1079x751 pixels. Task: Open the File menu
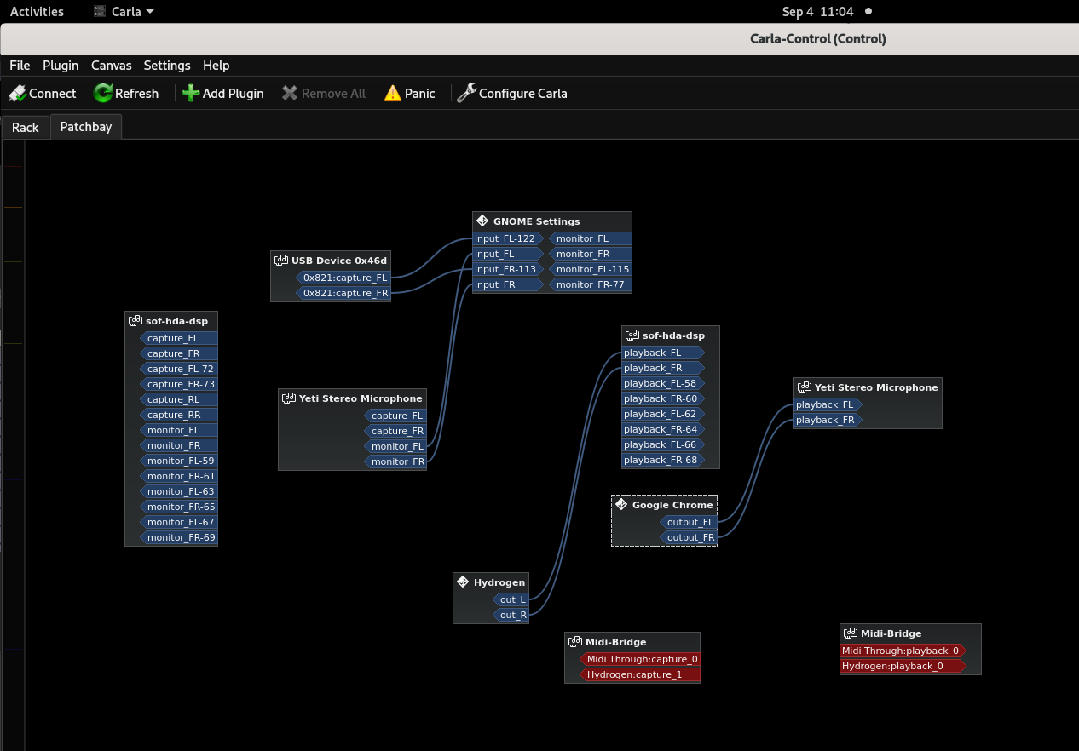[20, 66]
